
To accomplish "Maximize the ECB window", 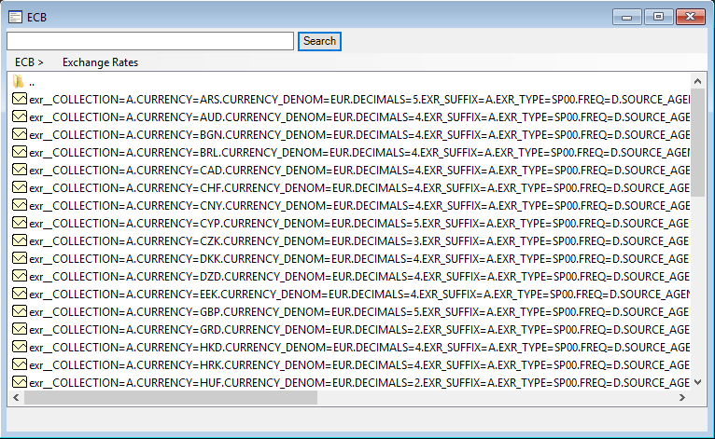I will coord(658,17).
